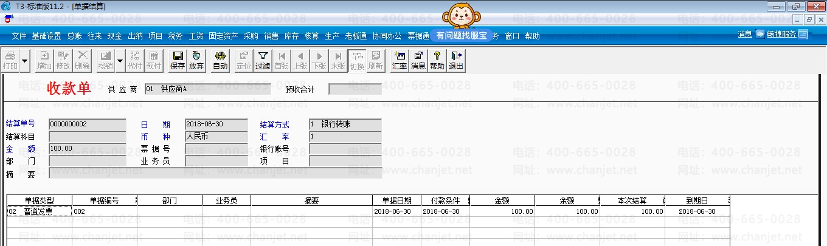Open the 票据通 menu
Image resolution: width=827 pixels, height=246 pixels.
point(418,36)
